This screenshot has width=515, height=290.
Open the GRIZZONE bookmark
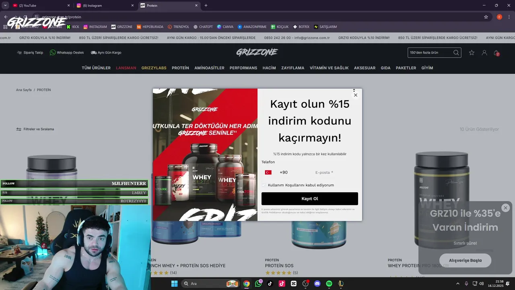tap(122, 27)
